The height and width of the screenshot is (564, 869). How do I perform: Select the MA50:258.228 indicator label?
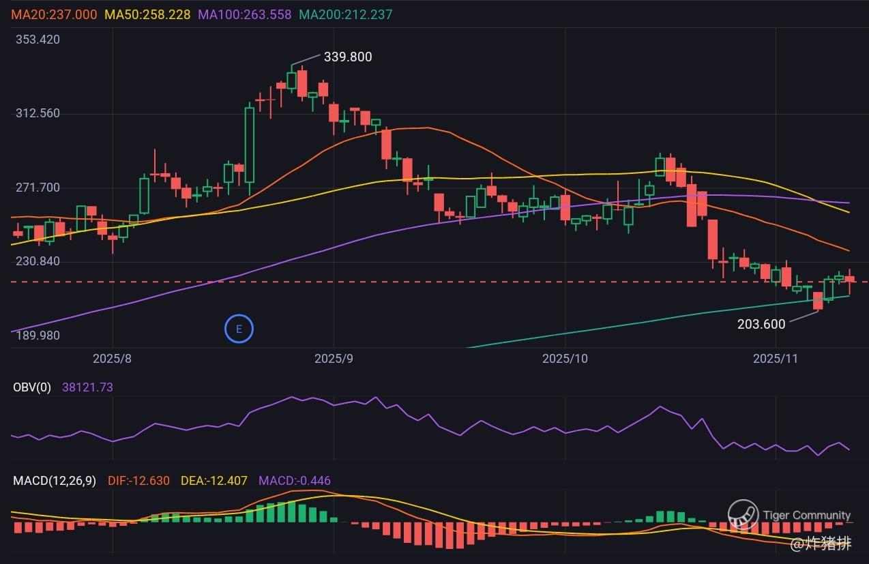pyautogui.click(x=147, y=14)
